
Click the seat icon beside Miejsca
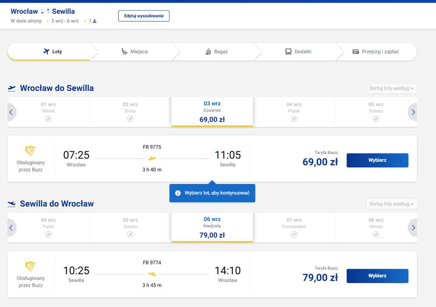(124, 51)
